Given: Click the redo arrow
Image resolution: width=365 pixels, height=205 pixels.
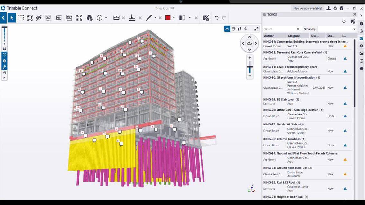Looking at the screenshot, I should 224,18.
